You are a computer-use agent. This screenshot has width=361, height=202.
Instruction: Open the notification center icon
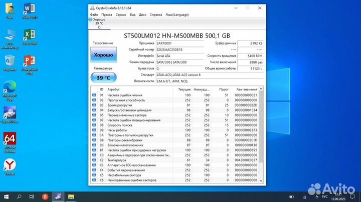352,196
